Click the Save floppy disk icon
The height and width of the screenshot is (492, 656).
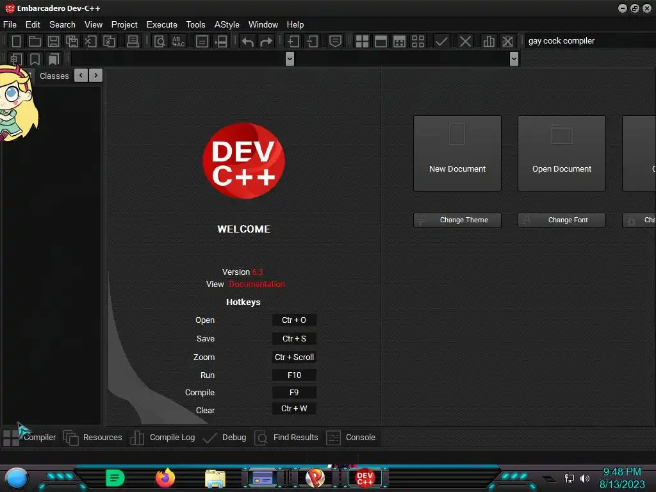point(53,41)
